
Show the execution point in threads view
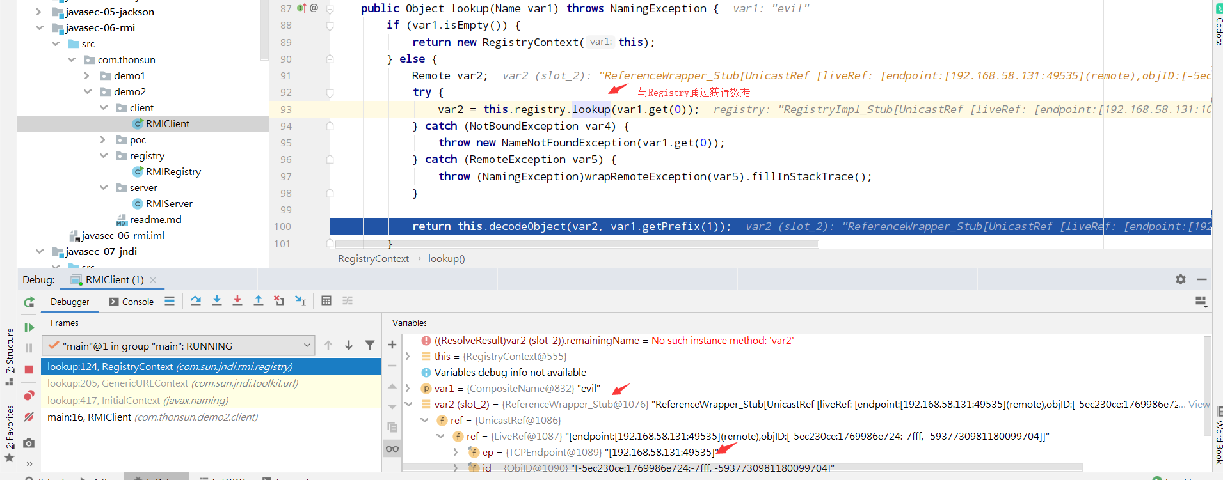(x=170, y=300)
